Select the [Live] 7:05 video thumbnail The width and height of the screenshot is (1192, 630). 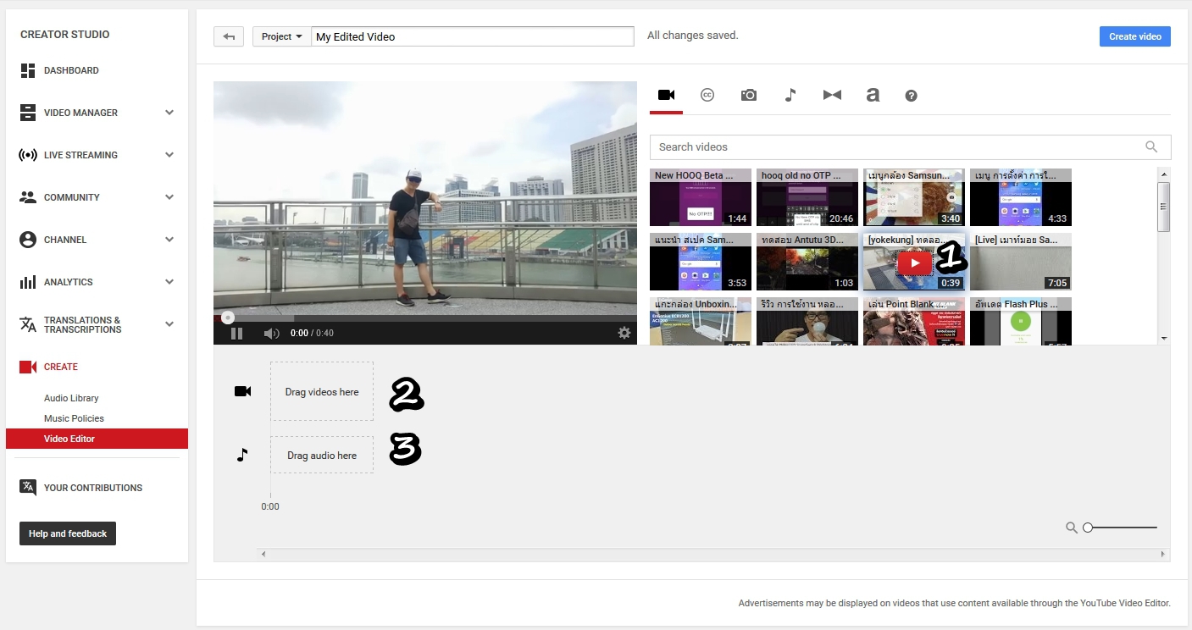pyautogui.click(x=1021, y=262)
